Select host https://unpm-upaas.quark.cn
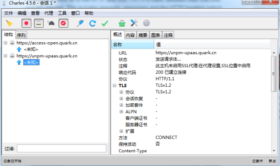This screenshot has height=166, width=280. click(47, 56)
